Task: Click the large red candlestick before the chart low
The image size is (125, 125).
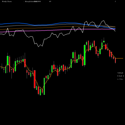Action: [34, 79]
